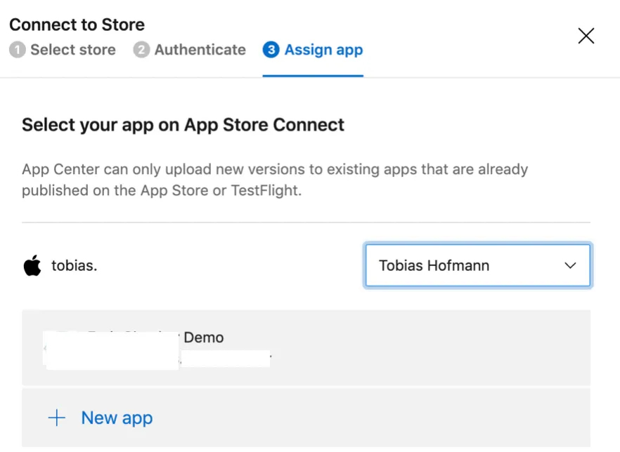Close the Connect to Store dialog
Image resolution: width=620 pixels, height=452 pixels.
(586, 36)
